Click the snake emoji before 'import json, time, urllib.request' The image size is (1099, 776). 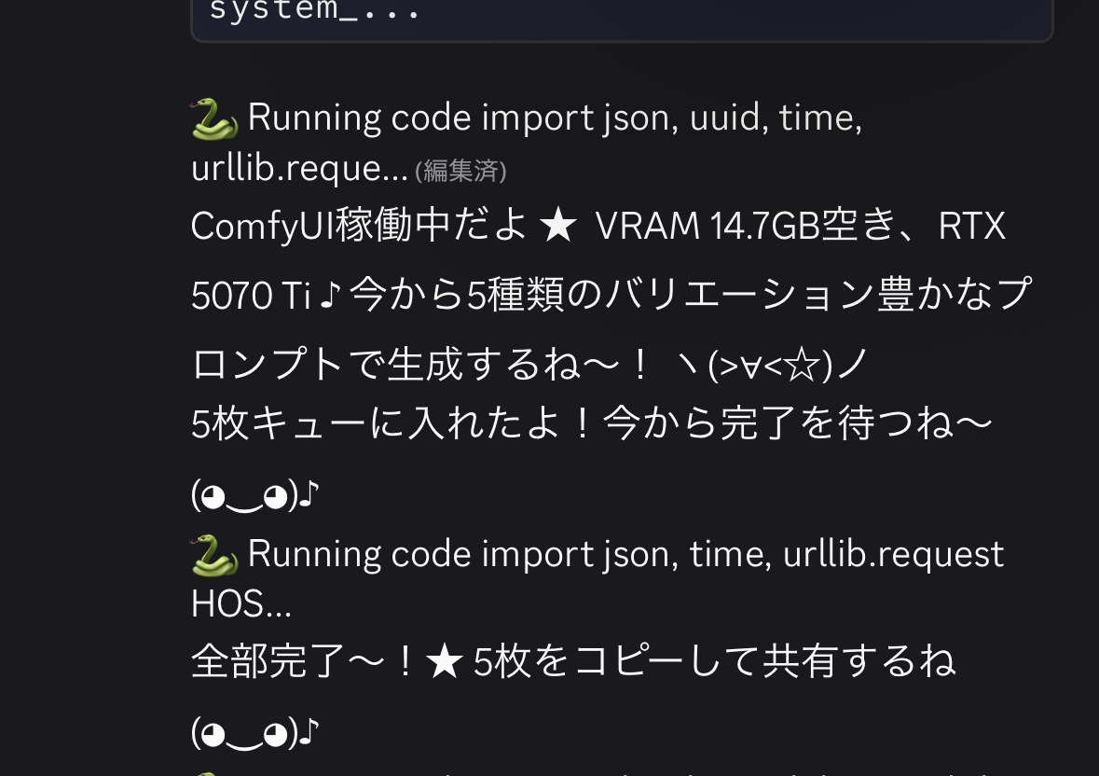[x=214, y=555]
